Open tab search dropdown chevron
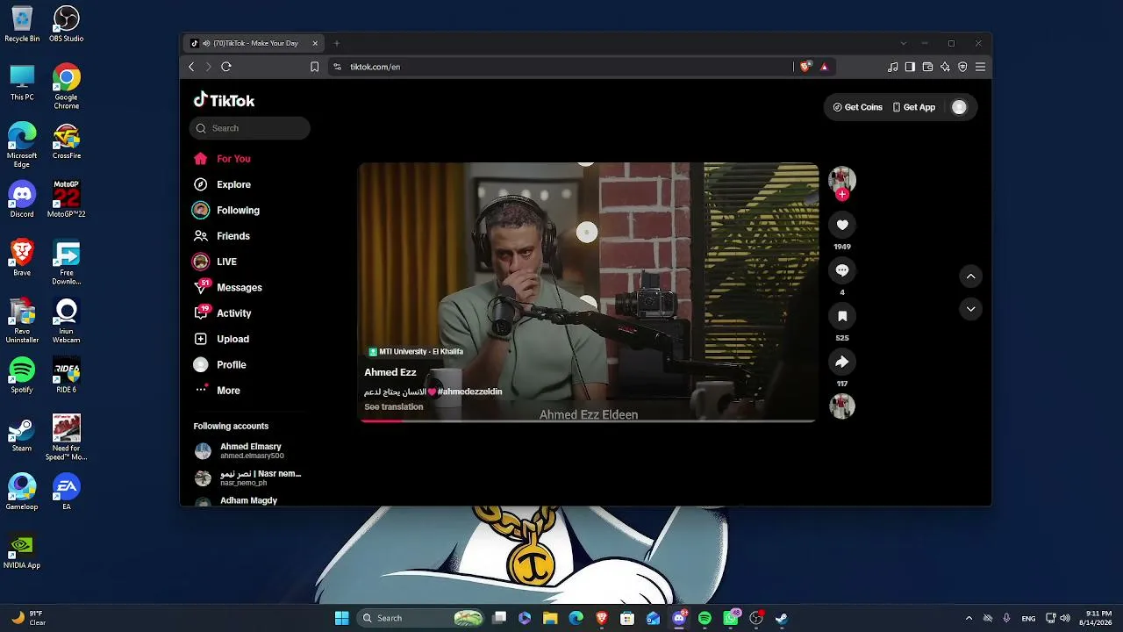Viewport: 1123px width, 632px height. pos(904,43)
